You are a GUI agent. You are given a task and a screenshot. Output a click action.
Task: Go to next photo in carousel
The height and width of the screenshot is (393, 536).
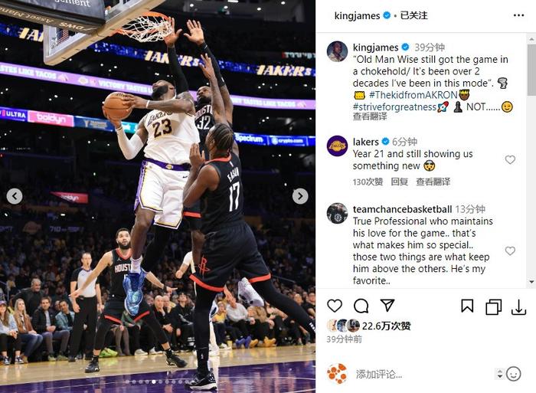[x=300, y=196]
